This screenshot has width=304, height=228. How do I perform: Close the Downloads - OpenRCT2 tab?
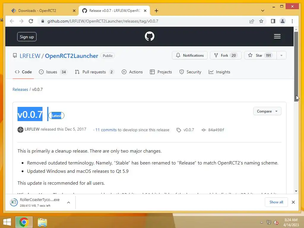(x=74, y=11)
